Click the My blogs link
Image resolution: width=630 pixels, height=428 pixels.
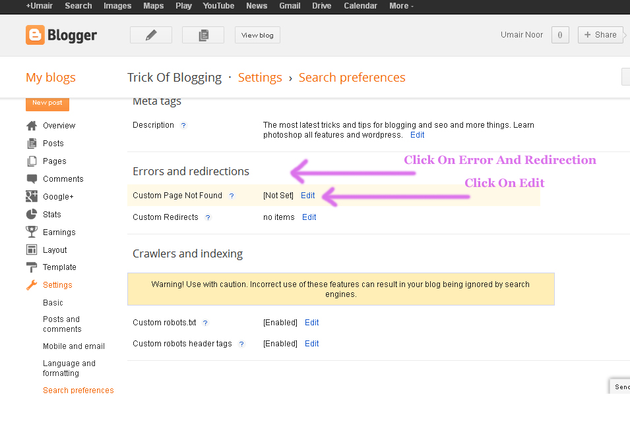pos(51,78)
